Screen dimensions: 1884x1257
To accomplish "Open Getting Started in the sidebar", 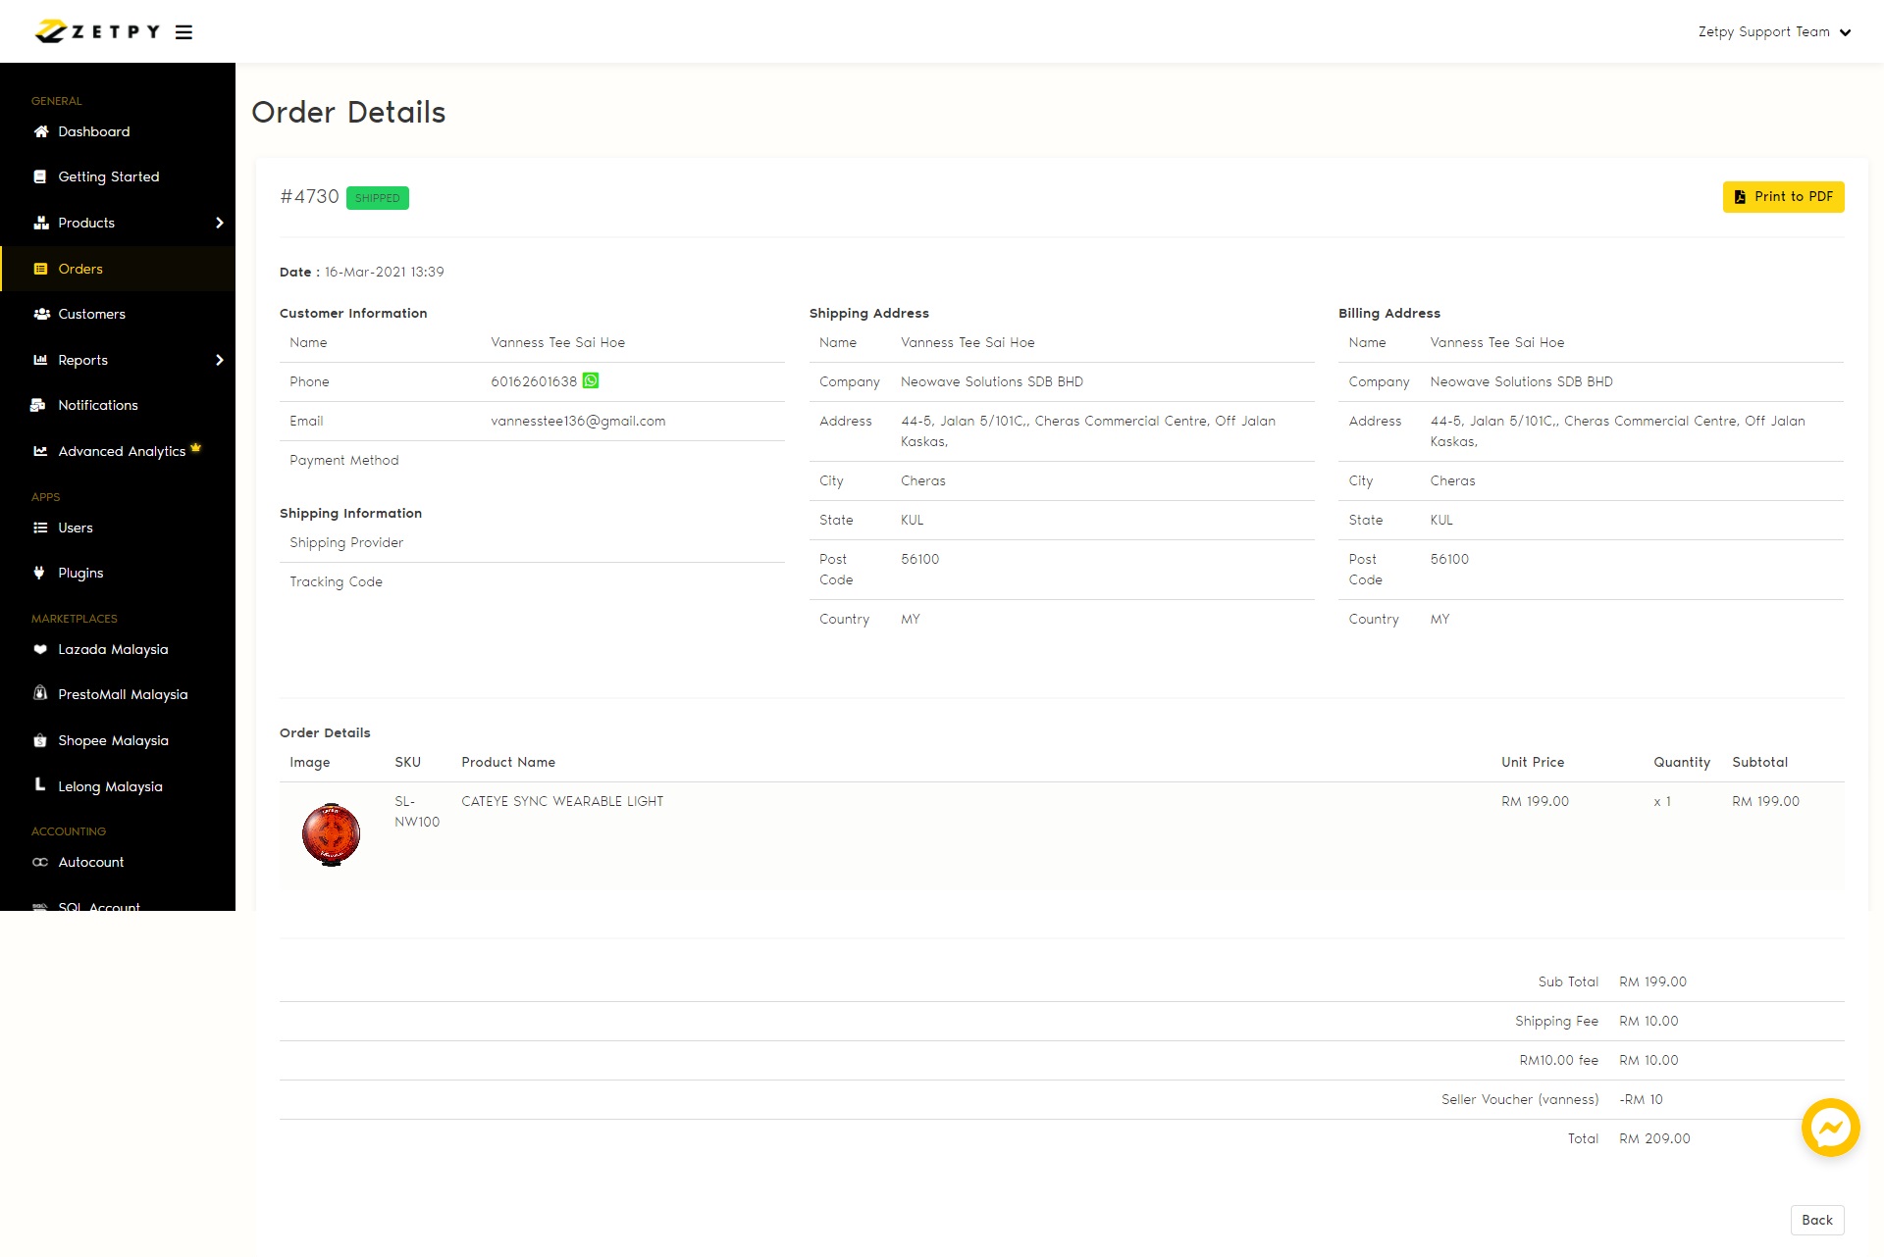I will click(108, 176).
